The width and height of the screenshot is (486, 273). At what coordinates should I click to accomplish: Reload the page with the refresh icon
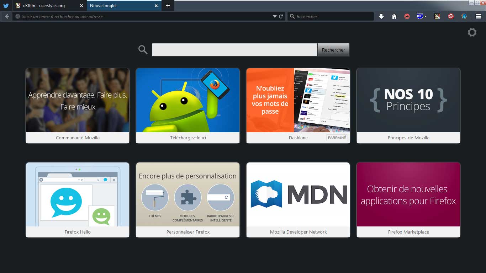281,16
